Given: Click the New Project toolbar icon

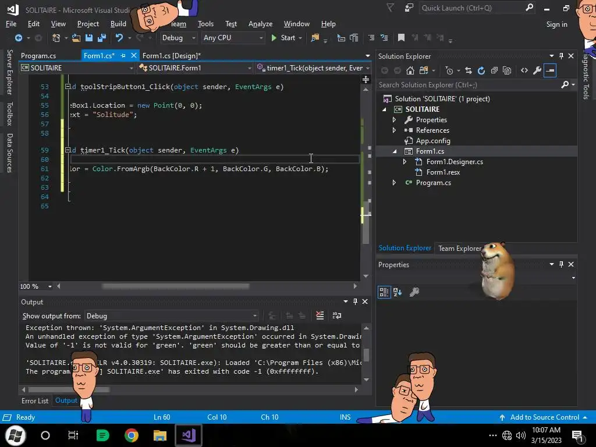Looking at the screenshot, I should point(56,38).
